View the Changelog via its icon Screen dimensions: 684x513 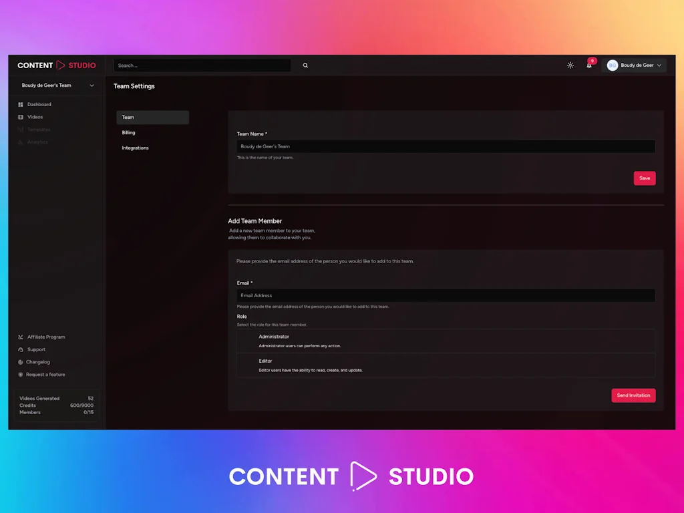(21, 361)
